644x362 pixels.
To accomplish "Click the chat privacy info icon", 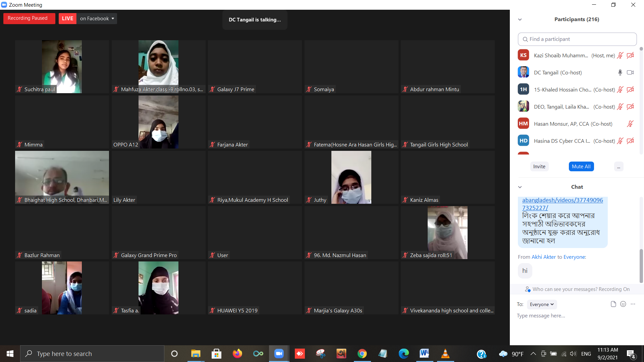I will pos(528,289).
